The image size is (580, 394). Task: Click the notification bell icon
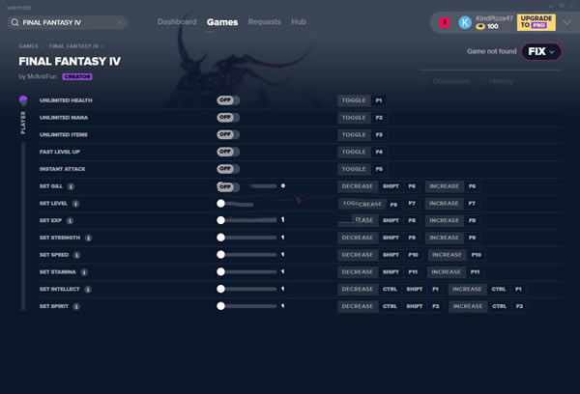pos(444,21)
